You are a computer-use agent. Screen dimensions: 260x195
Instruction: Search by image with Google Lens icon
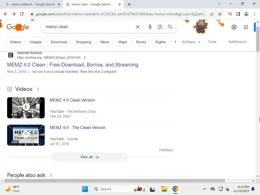click(160, 27)
